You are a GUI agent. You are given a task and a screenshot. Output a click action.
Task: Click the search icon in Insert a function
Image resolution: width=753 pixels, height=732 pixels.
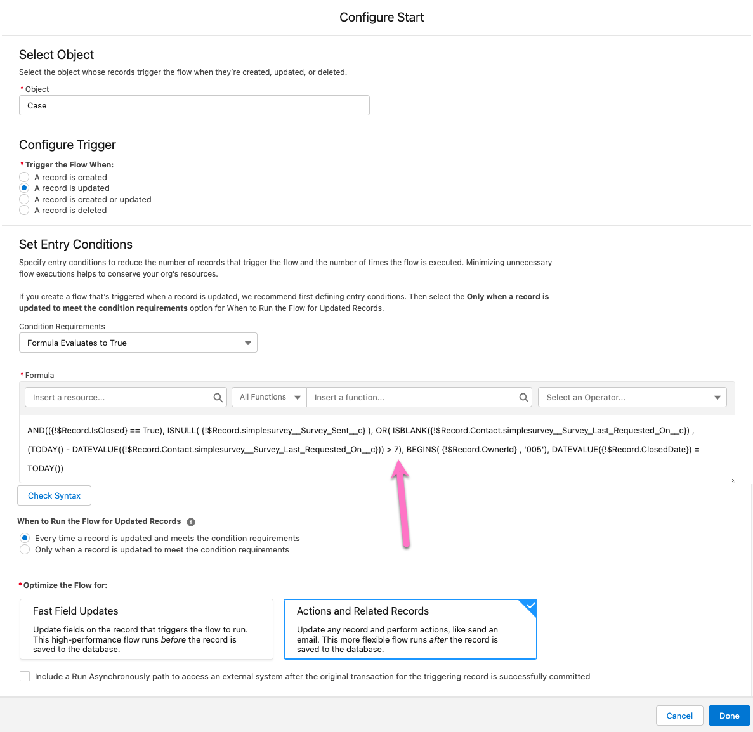523,397
